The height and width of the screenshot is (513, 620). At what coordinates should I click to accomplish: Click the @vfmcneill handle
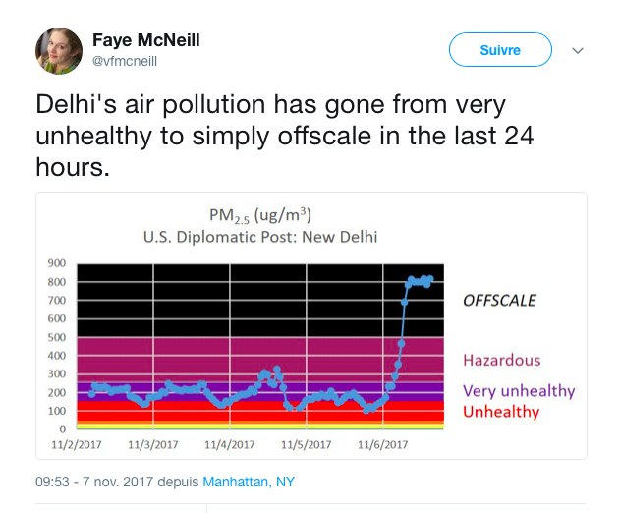pos(125,61)
